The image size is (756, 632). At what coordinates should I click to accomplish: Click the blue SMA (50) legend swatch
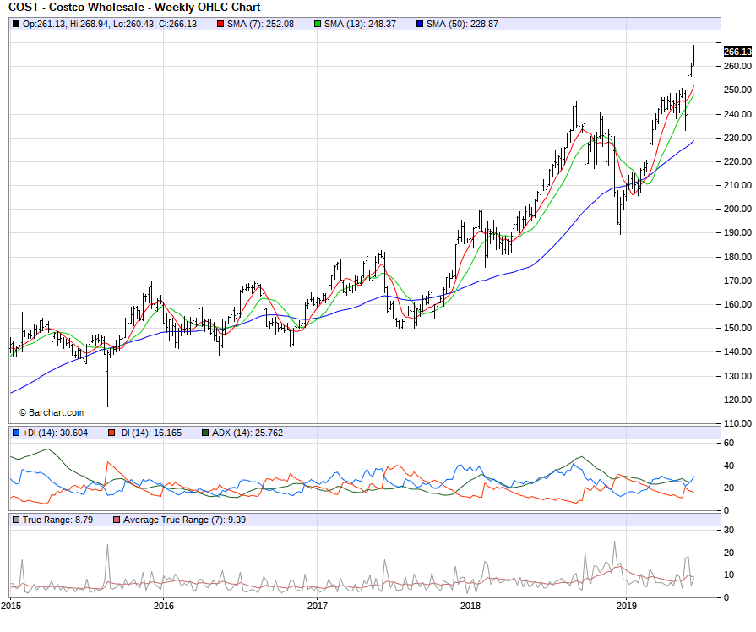click(x=420, y=24)
